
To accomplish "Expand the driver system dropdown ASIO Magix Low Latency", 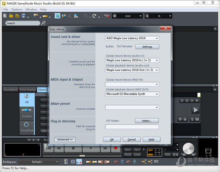I will [132, 38].
